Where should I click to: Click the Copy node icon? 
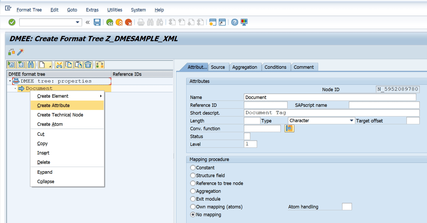pos(68,65)
